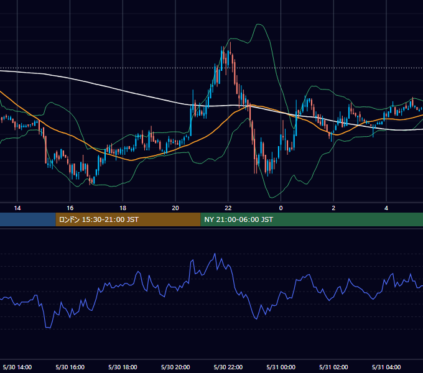Click the '18' hour label on price chart axis

click(x=123, y=208)
